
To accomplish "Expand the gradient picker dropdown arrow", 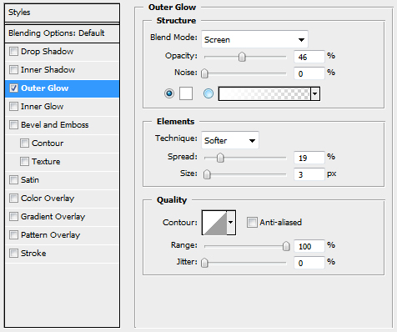I will pos(315,93).
